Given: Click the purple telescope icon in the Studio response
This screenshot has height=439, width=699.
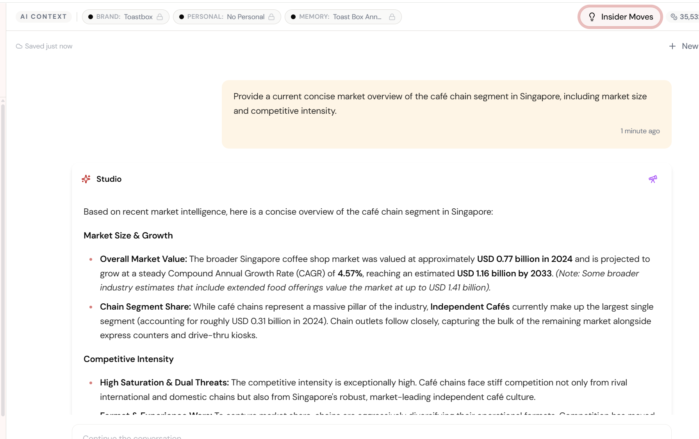Looking at the screenshot, I should 653,179.
